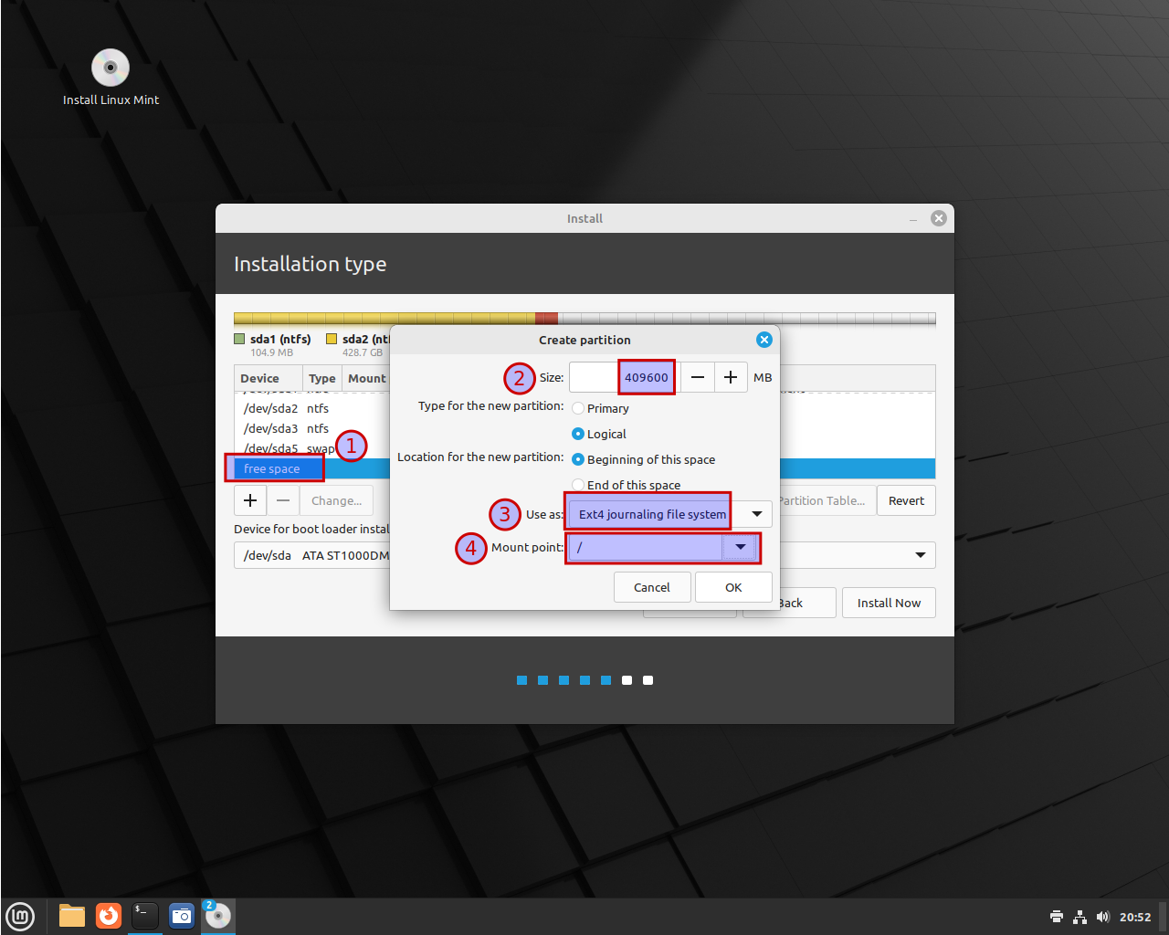Image resolution: width=1169 pixels, height=935 pixels.
Task: Launch the Firefox browser from the taskbar
Action: 109,916
